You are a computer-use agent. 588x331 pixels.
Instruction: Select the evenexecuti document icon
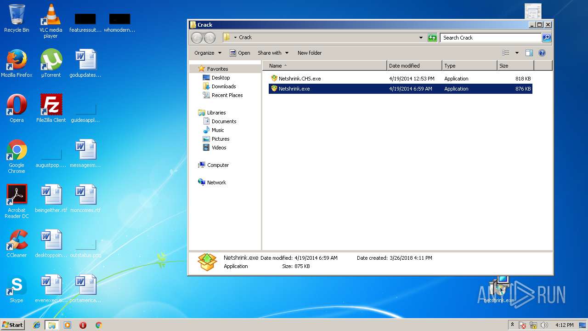click(x=51, y=289)
